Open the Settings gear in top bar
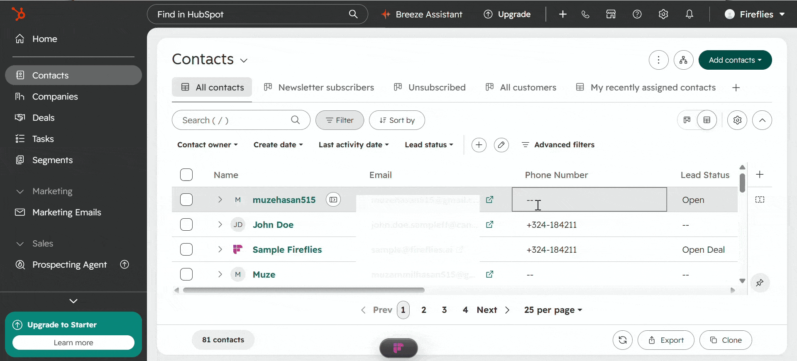 click(x=663, y=15)
